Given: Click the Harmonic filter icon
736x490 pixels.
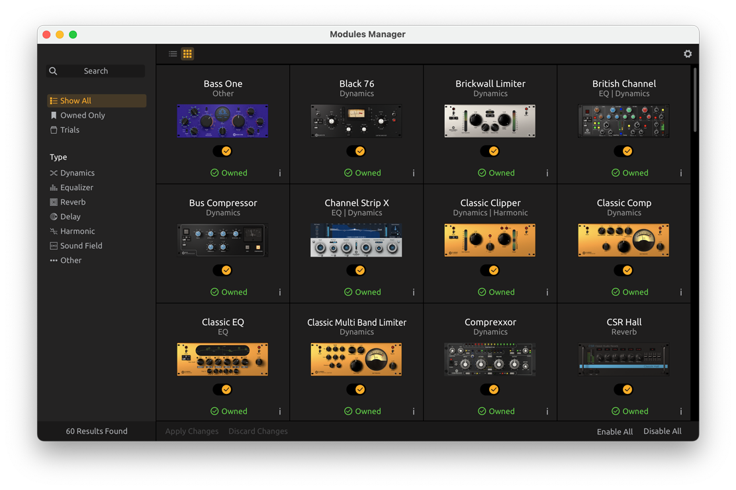Looking at the screenshot, I should [x=52, y=231].
